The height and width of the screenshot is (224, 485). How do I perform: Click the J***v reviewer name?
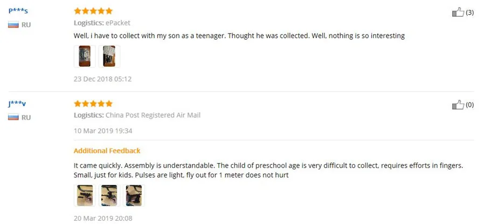[17, 104]
